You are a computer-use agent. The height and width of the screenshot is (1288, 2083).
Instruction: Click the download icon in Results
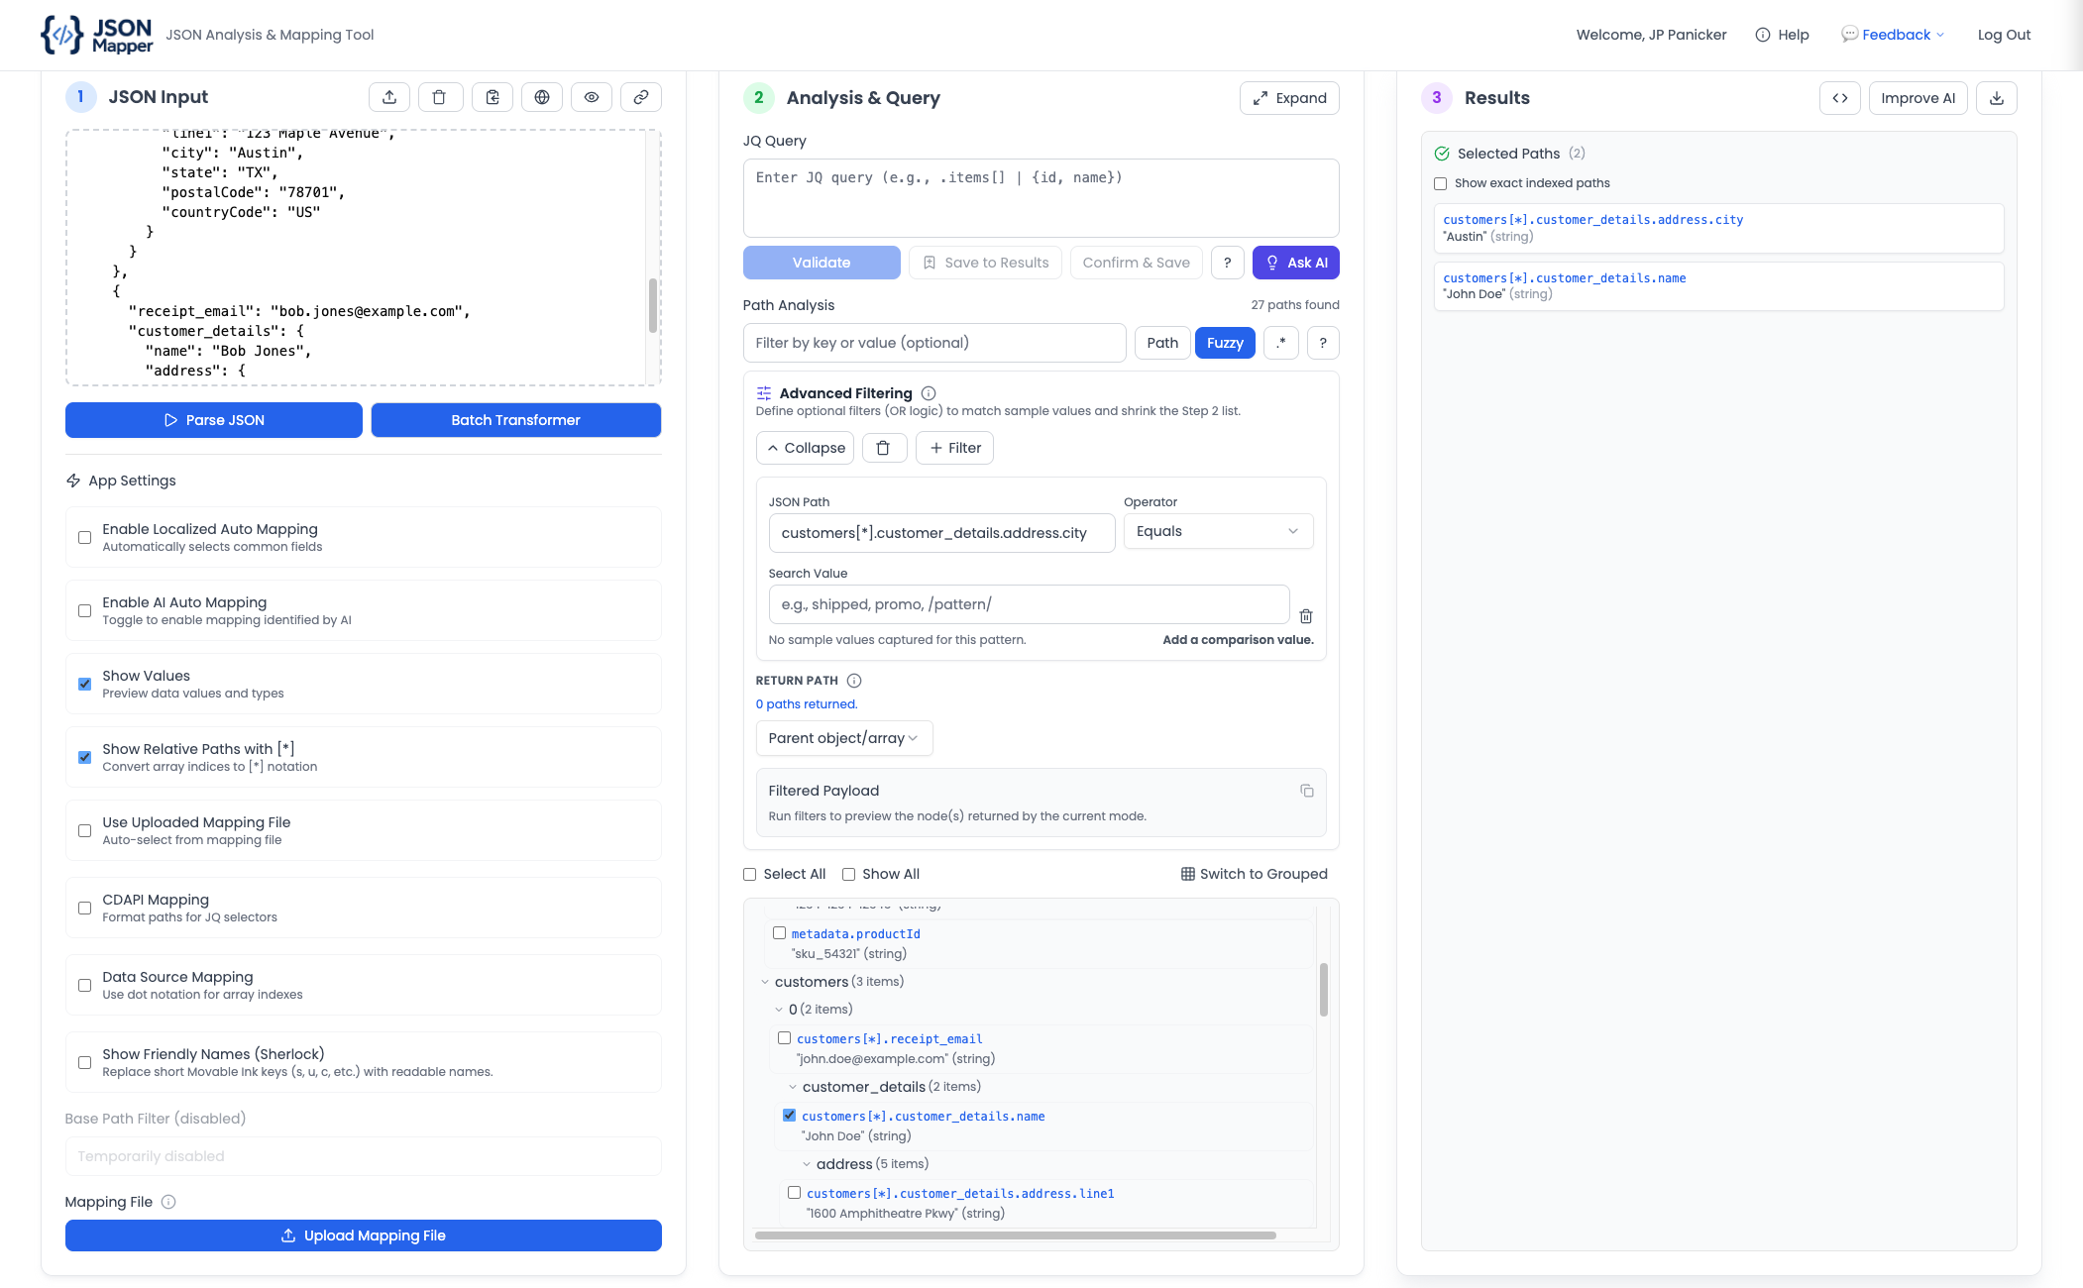click(x=1997, y=98)
